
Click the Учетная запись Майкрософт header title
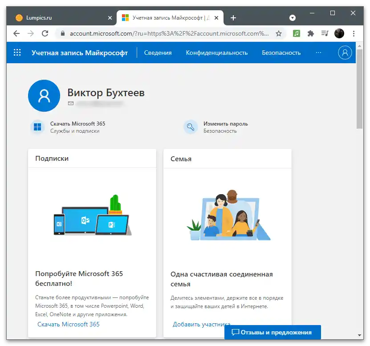click(x=80, y=53)
